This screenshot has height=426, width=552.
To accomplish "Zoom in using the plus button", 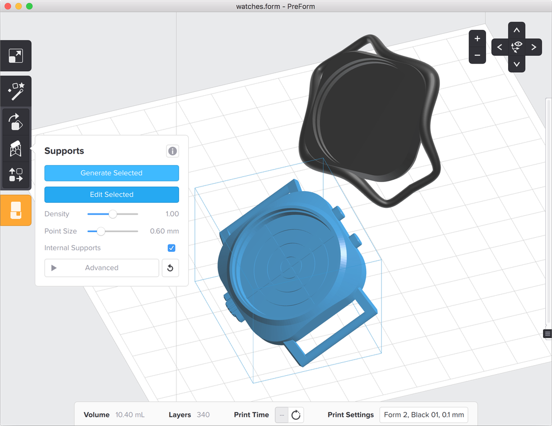I will (x=477, y=39).
